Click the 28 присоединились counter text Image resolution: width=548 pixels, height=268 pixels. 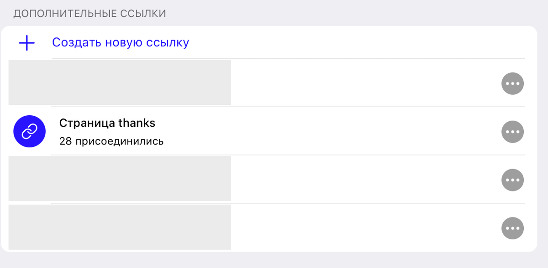coord(111,141)
